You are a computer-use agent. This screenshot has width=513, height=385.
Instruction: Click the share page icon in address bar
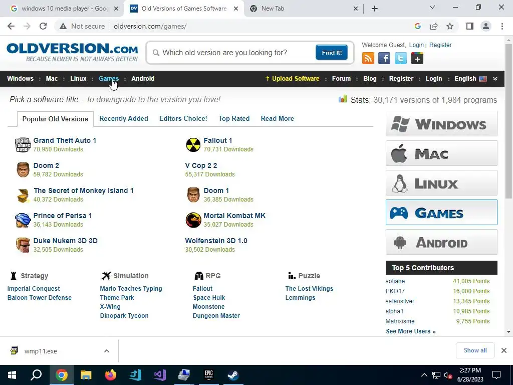pos(434,26)
